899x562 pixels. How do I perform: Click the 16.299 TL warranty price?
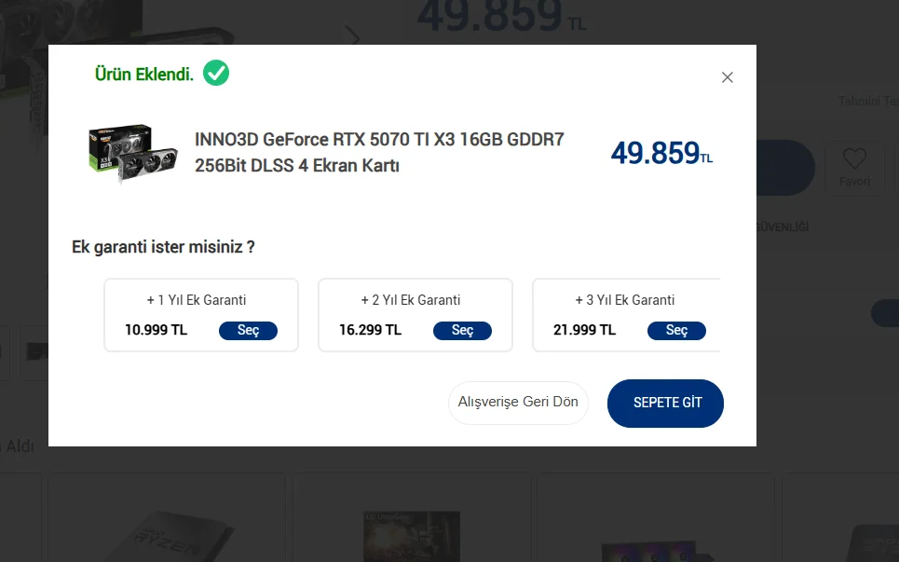[x=370, y=330]
